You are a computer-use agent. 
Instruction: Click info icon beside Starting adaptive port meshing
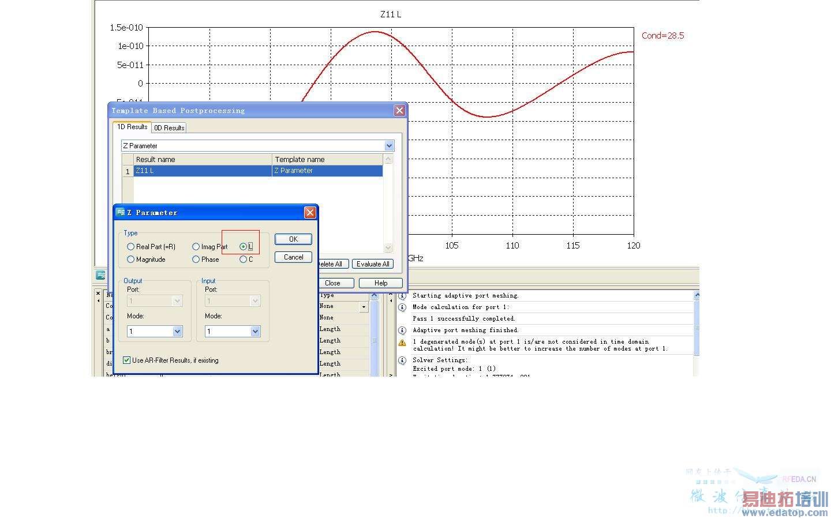coord(402,296)
